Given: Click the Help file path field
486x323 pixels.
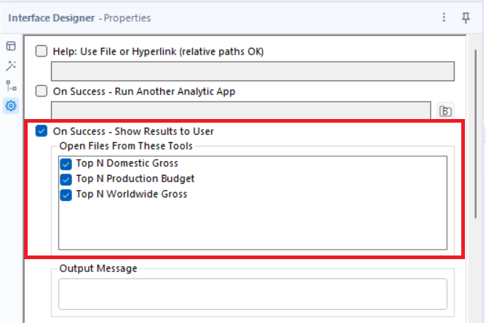Looking at the screenshot, I should tap(252, 71).
